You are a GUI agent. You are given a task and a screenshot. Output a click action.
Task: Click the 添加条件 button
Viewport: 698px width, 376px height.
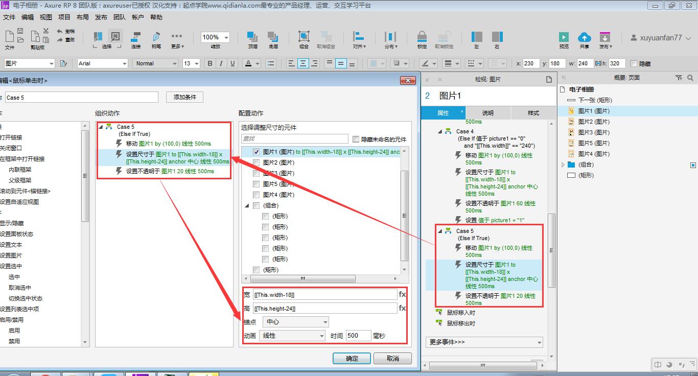coord(185,97)
